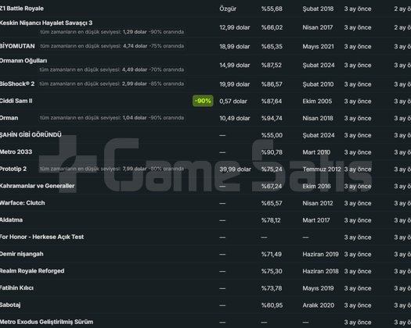
Task: Click the Kahramanlar ve Generaller title
Action: point(38,186)
